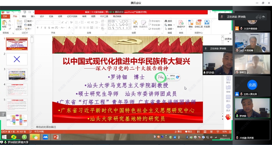The image size is (272, 145).
Task: Toggle the volume speaker icon in system tray
Action: 212,137
